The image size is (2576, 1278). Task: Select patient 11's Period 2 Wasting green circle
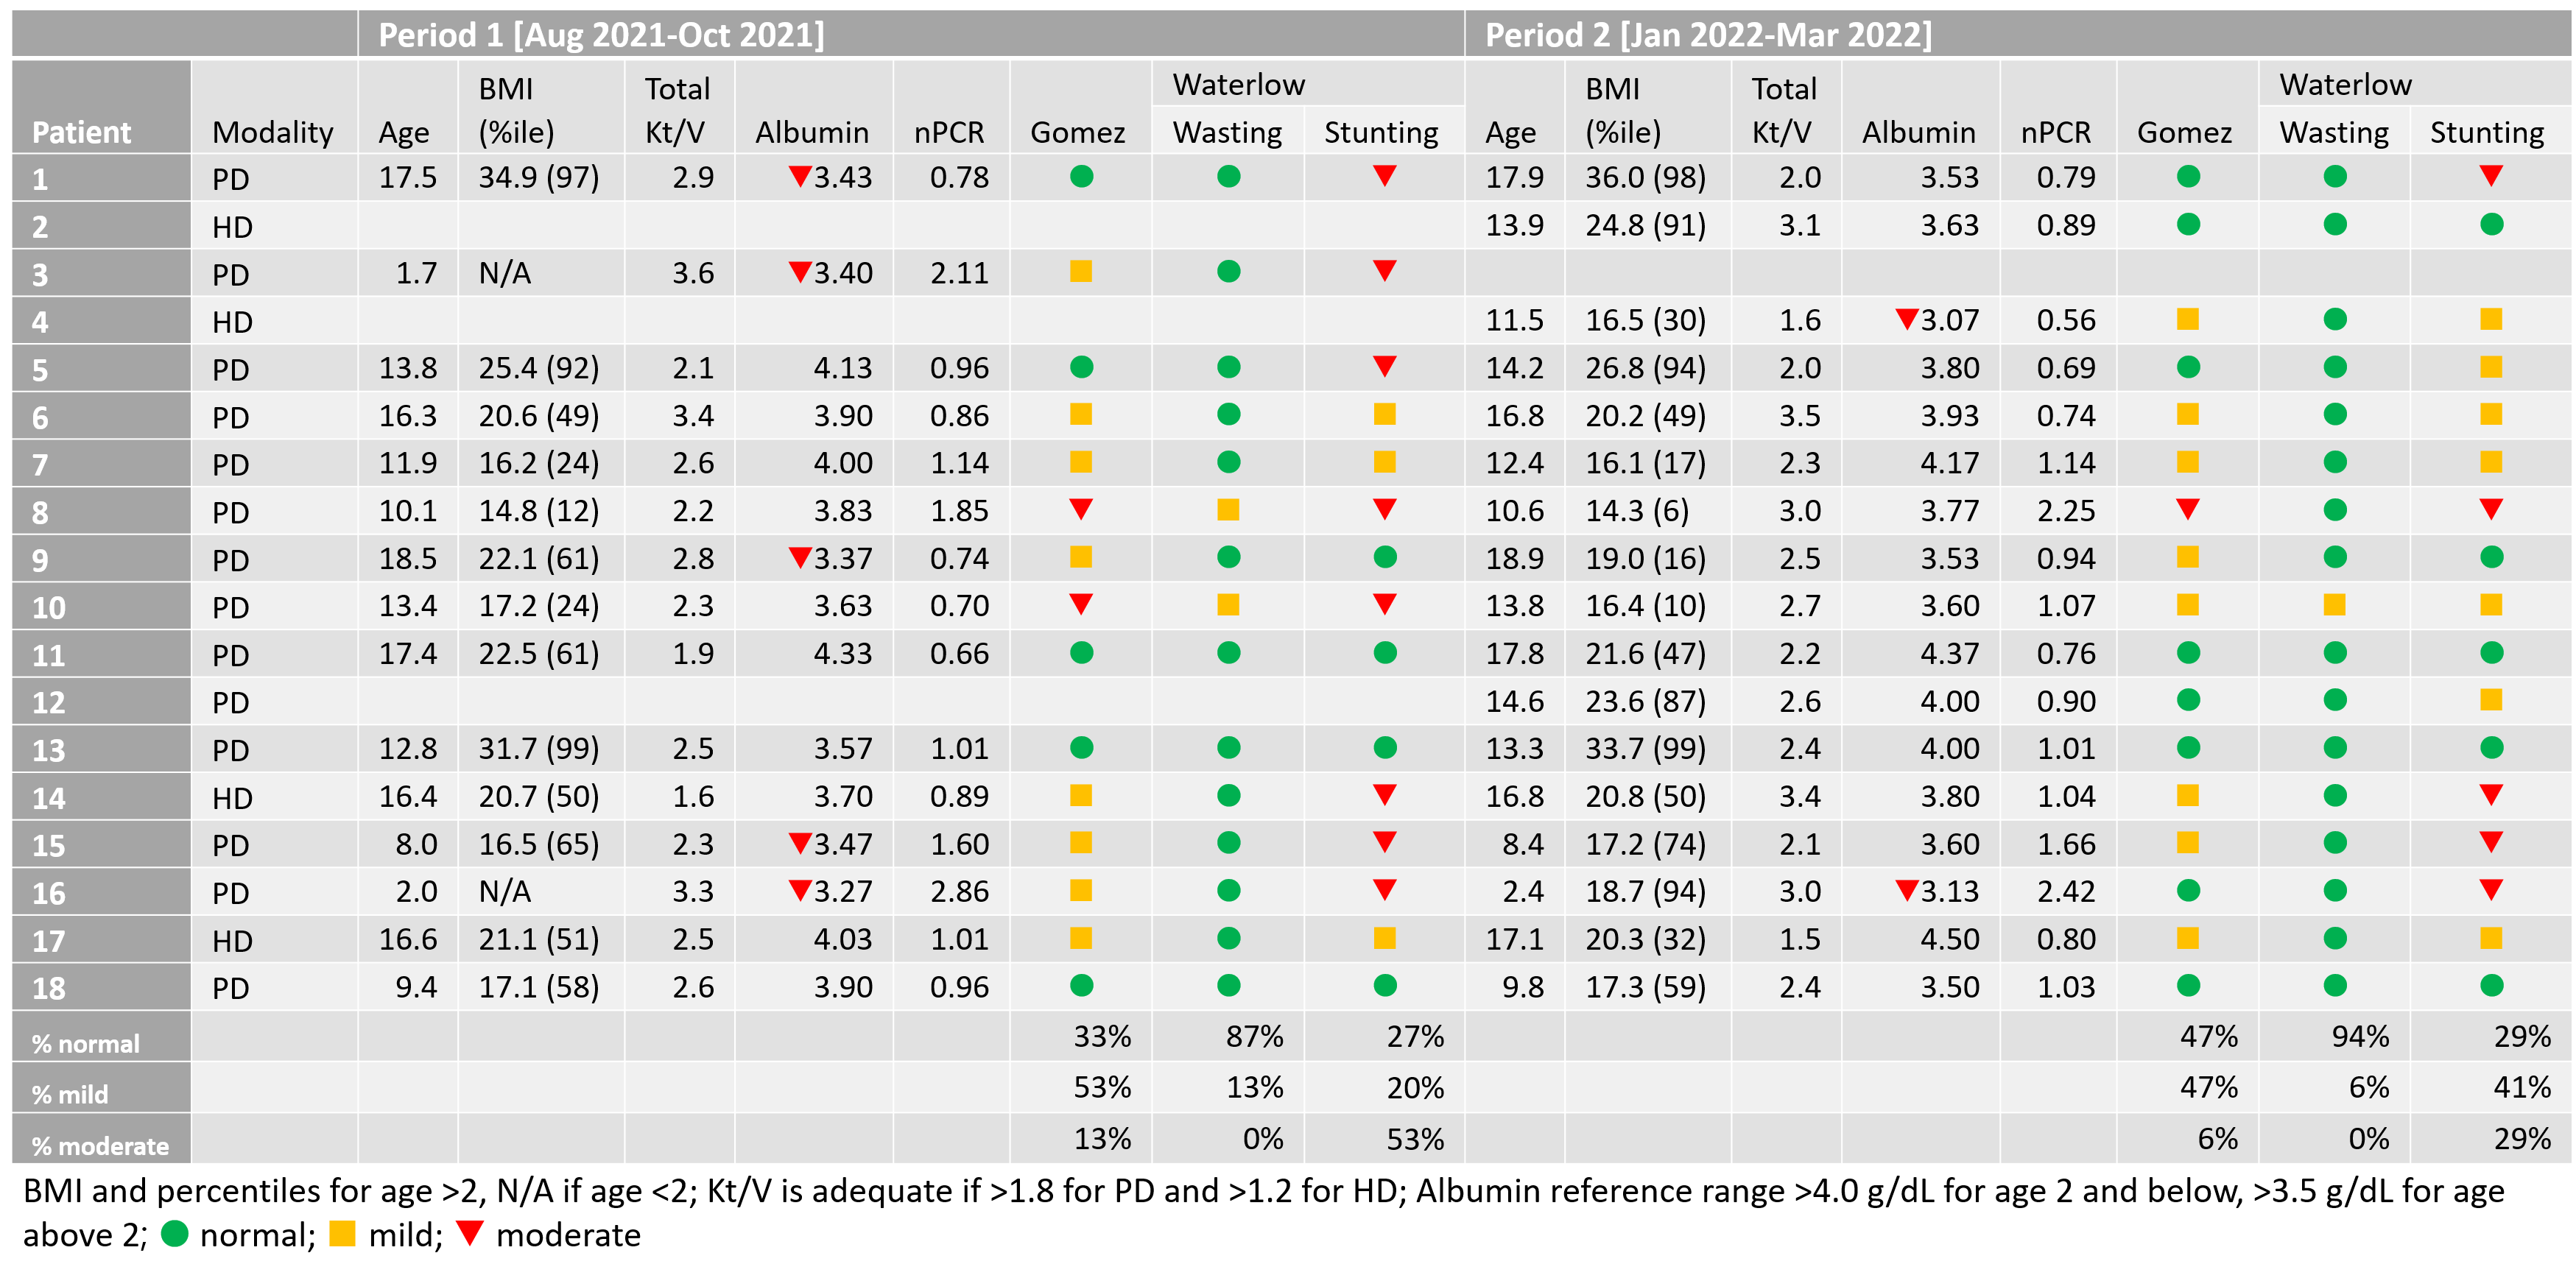2335,653
